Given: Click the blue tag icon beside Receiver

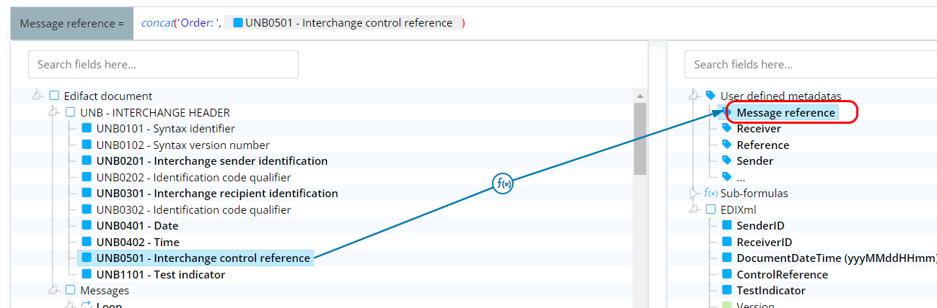Looking at the screenshot, I should click(727, 128).
